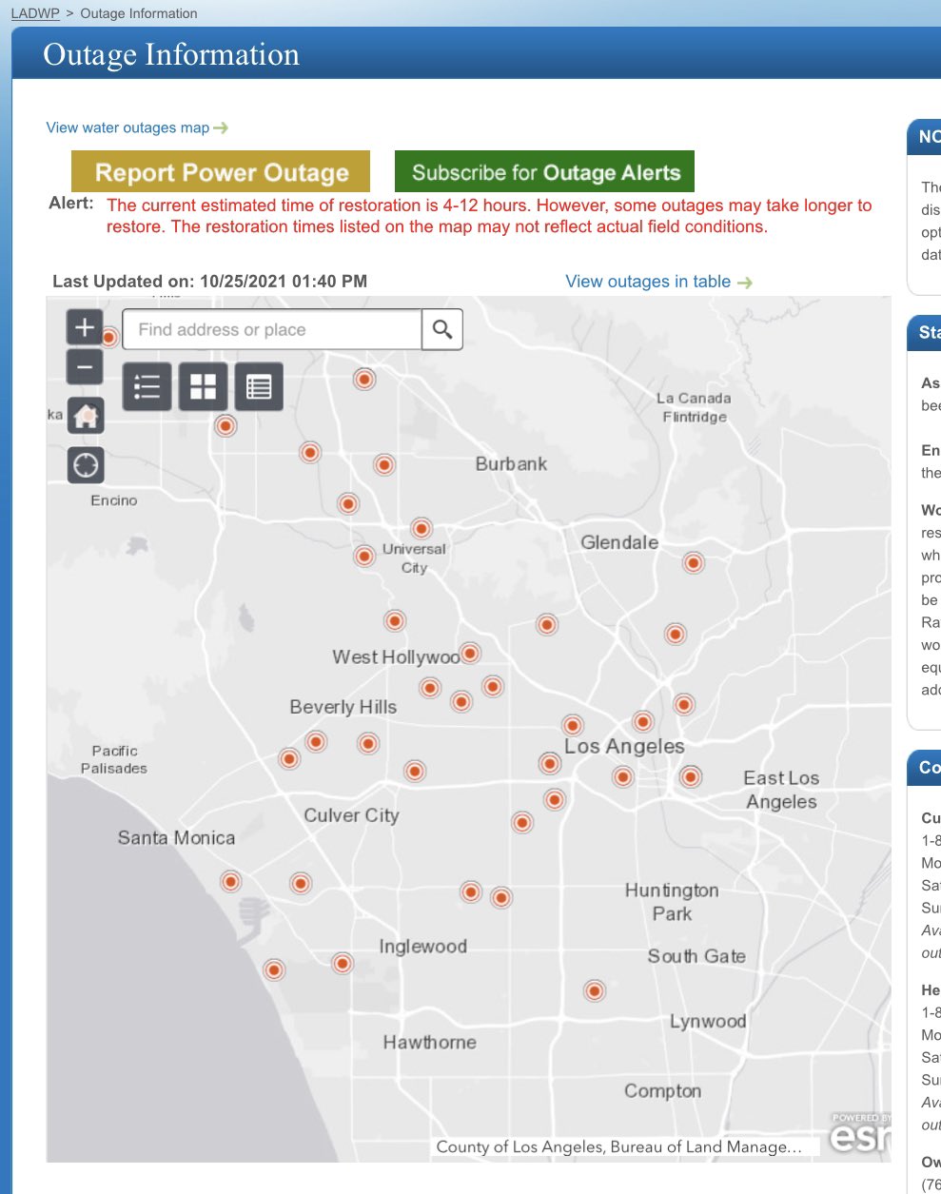Screen dimensions: 941x1194
Task: Zoom out on the outage map
Action: (85, 366)
